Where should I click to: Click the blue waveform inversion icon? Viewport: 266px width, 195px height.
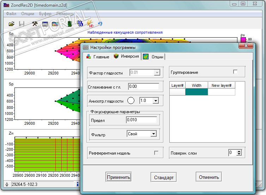click(x=80, y=24)
